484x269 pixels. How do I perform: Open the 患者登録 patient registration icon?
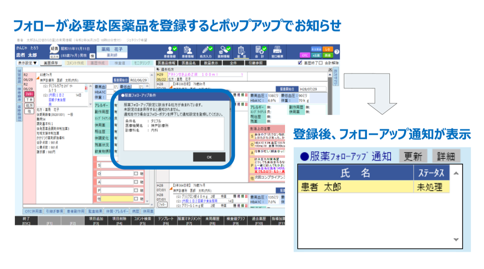point(170,52)
